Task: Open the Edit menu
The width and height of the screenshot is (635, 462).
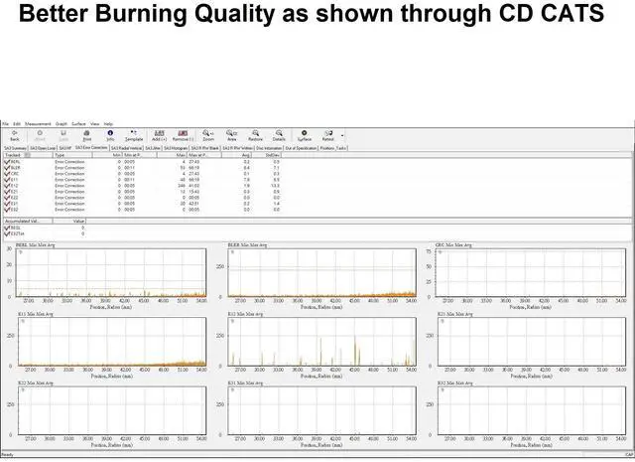Action: pyautogui.click(x=17, y=124)
